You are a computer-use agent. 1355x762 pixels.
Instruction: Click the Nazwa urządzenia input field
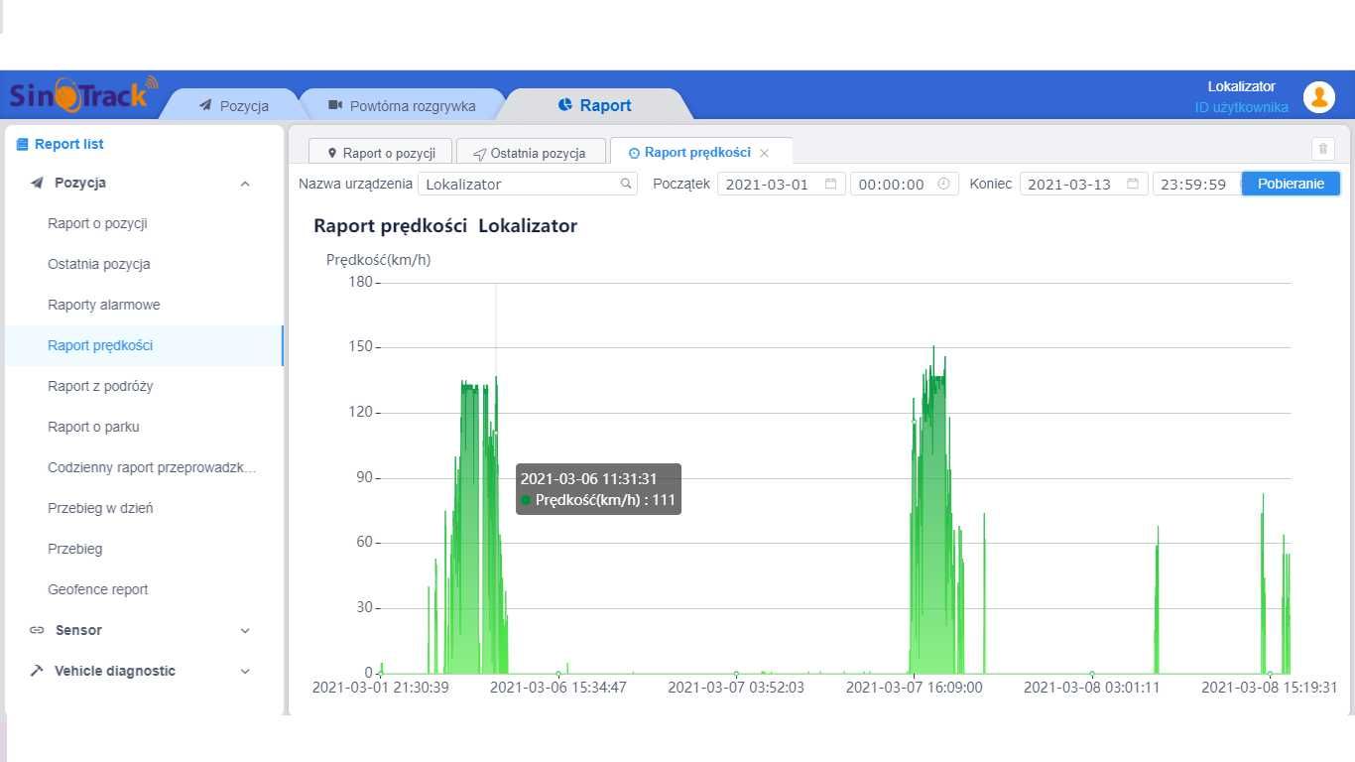pyautogui.click(x=528, y=184)
